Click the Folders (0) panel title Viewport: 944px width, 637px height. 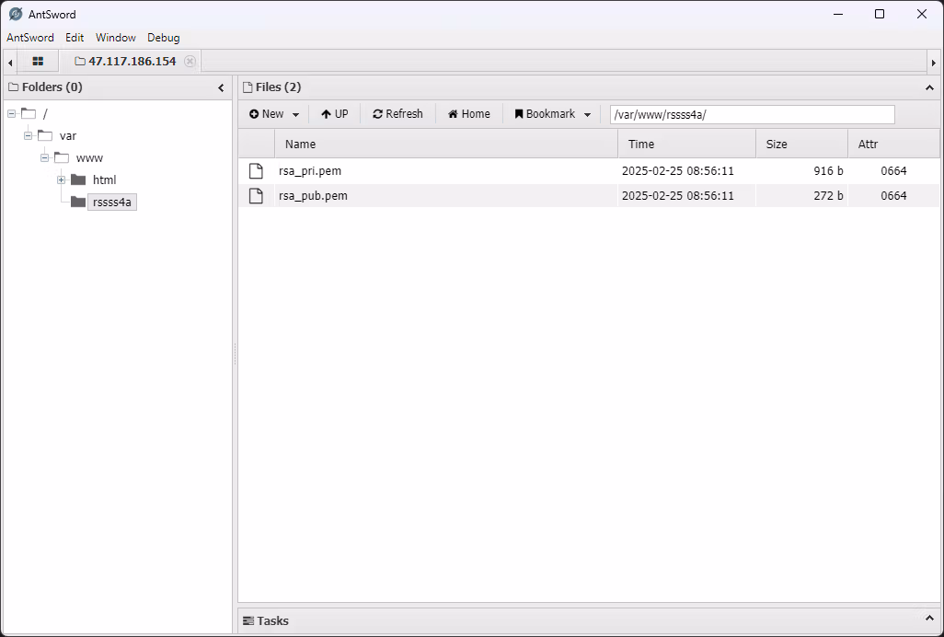coord(52,87)
